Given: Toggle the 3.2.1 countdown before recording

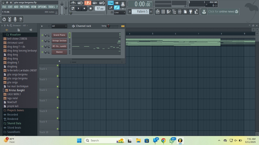Looking at the screenshot, I should [x=87, y=3].
